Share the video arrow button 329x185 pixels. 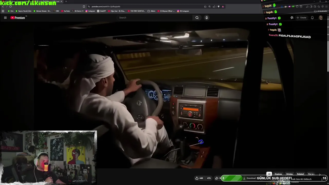[218, 178]
